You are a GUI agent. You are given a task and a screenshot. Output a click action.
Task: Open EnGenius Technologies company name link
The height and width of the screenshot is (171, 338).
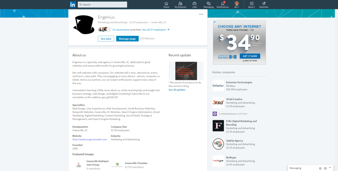click(239, 82)
